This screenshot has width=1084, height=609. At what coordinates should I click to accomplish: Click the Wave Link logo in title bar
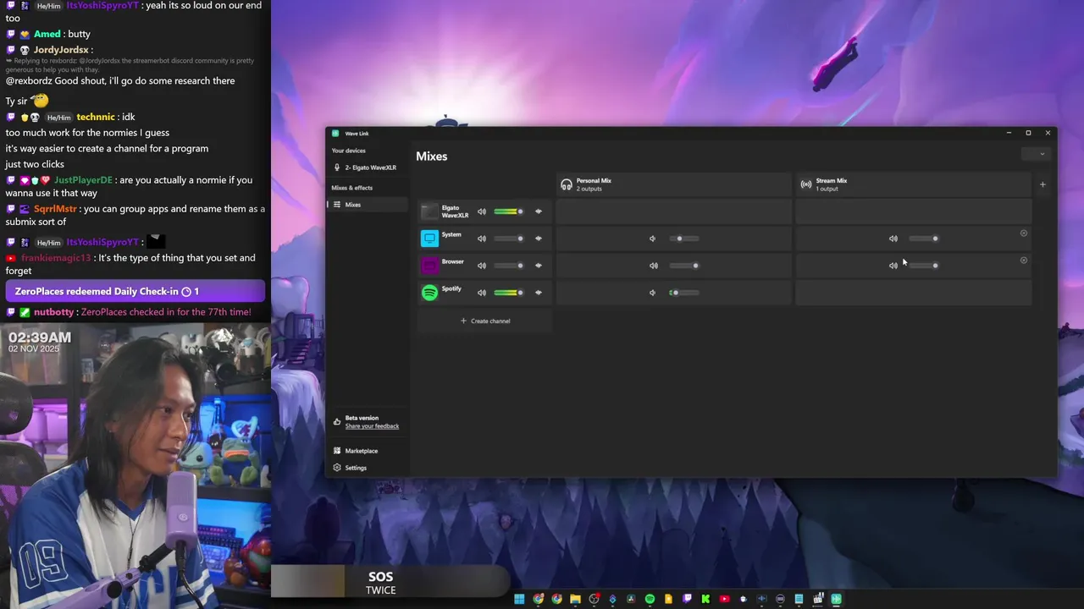[335, 134]
